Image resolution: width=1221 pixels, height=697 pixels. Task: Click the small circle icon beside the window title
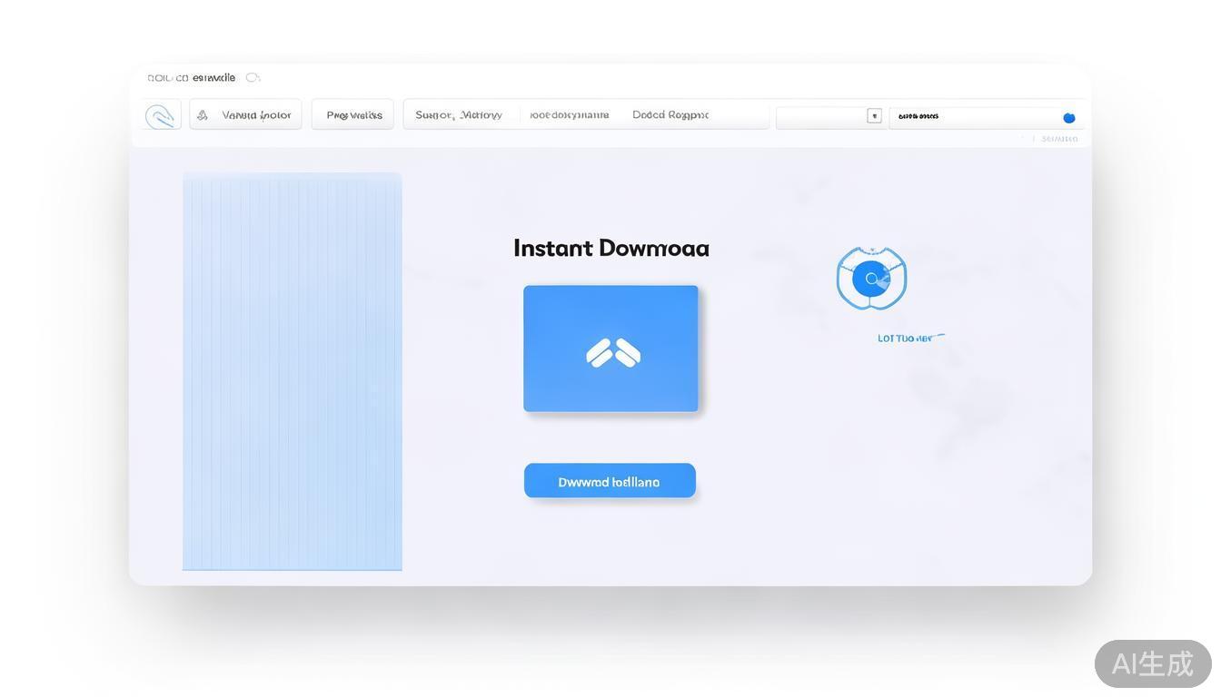click(252, 78)
